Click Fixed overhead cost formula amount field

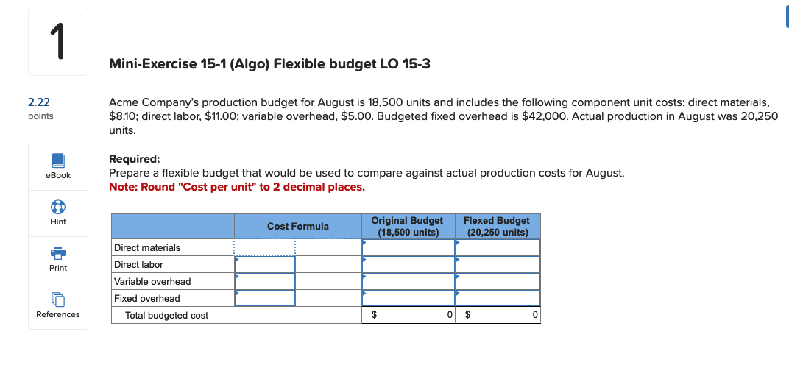tap(265, 298)
